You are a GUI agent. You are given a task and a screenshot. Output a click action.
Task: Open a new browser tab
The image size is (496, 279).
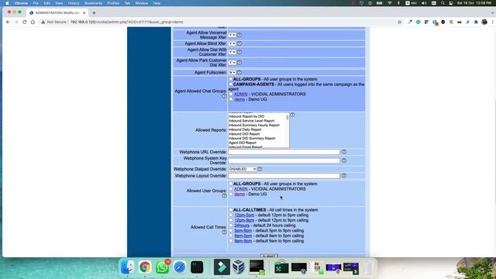point(94,13)
